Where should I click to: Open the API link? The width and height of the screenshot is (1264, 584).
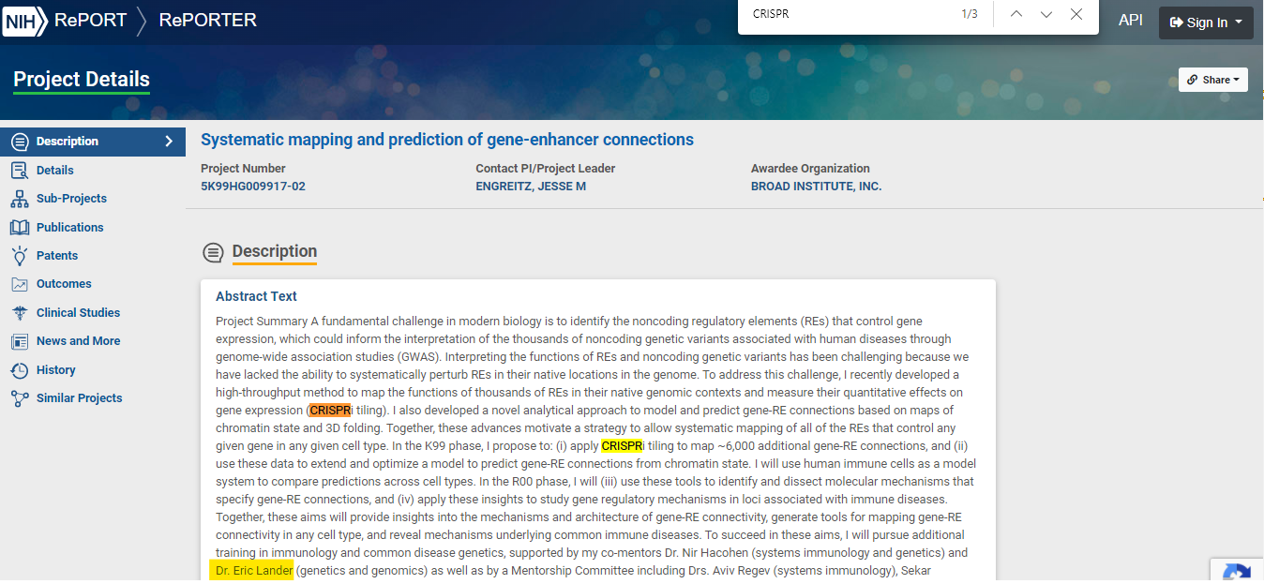[x=1131, y=20]
